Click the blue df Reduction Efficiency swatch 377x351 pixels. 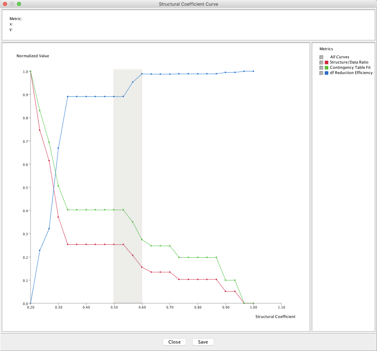click(327, 73)
